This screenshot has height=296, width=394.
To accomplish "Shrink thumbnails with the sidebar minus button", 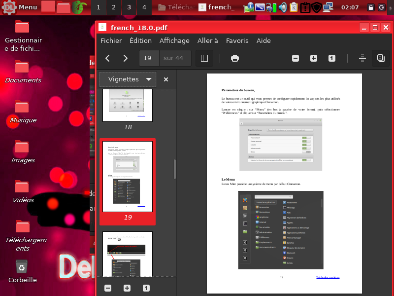I will [108, 288].
